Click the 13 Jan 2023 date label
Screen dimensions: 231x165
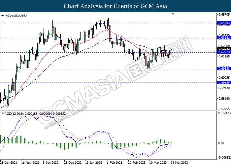94,162
